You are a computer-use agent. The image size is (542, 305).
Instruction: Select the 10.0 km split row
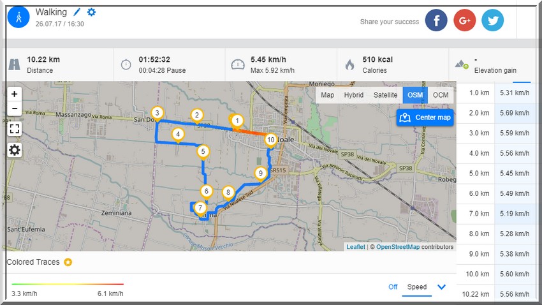click(498, 274)
